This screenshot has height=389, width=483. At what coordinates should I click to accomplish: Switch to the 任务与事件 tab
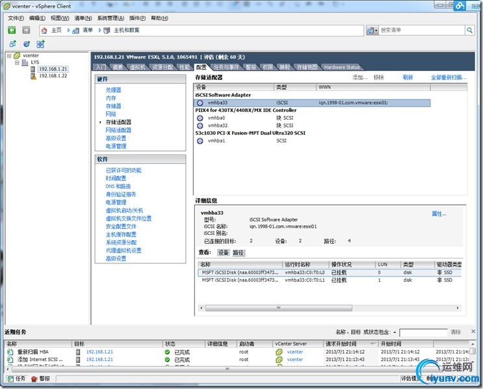tap(226, 67)
